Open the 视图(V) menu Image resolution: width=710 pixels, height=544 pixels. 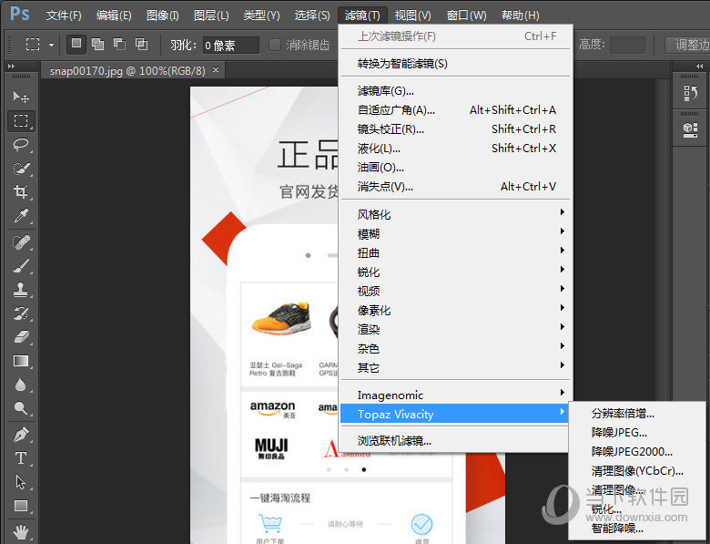pos(412,15)
